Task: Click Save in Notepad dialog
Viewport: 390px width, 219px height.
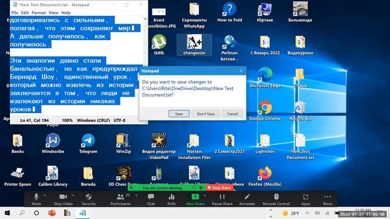Action: tap(179, 114)
